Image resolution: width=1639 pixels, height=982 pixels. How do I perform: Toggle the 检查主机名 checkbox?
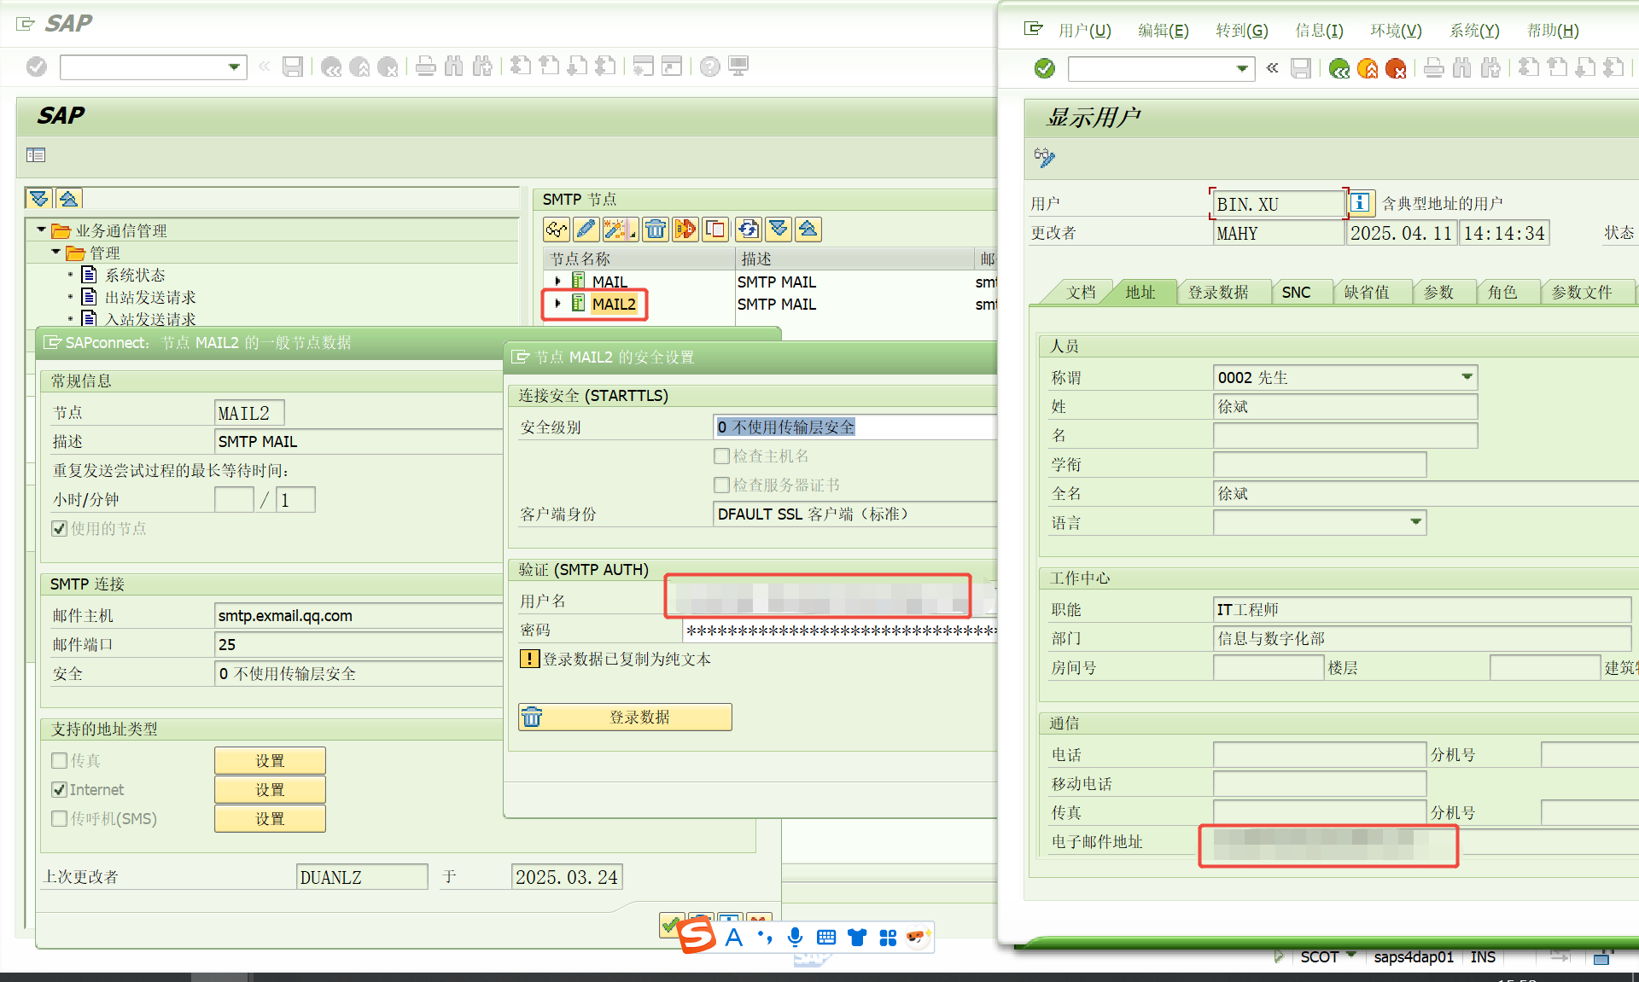(x=721, y=456)
